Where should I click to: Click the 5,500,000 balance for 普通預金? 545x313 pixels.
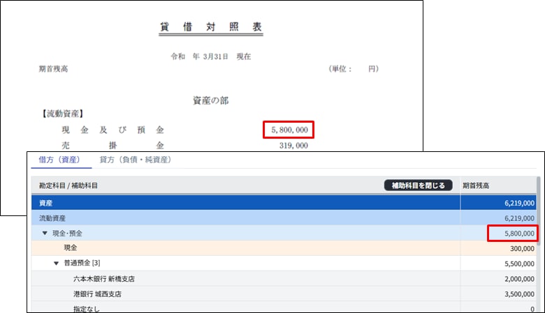pos(518,264)
